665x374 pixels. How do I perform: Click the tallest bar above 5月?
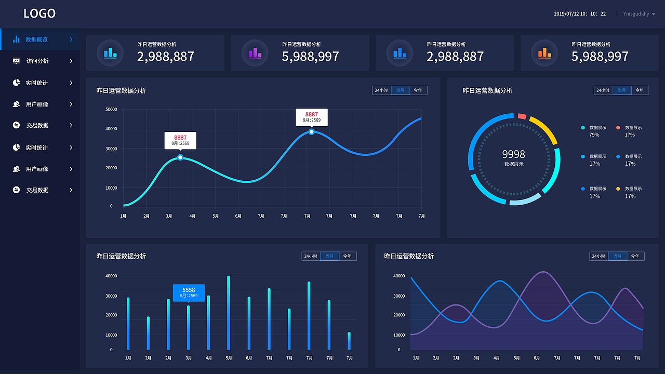point(229,313)
